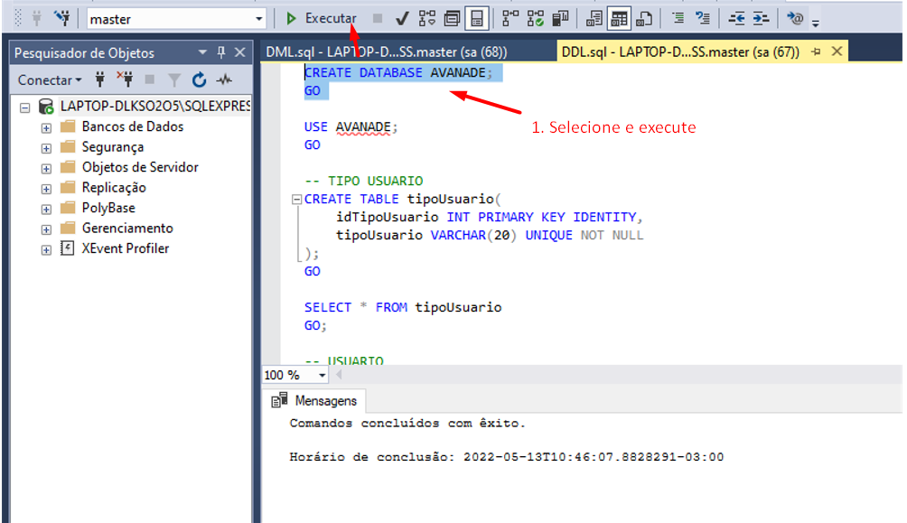Click the 'idTipoUsuario INT PRIMARY KEY IDENTITY' line
907x523 pixels.
(490, 217)
